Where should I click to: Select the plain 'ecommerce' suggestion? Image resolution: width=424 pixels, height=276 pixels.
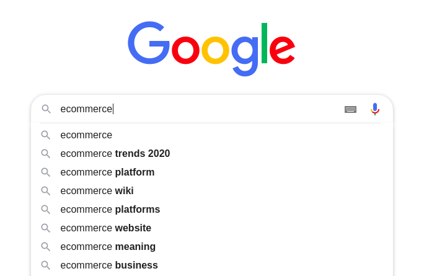click(86, 135)
